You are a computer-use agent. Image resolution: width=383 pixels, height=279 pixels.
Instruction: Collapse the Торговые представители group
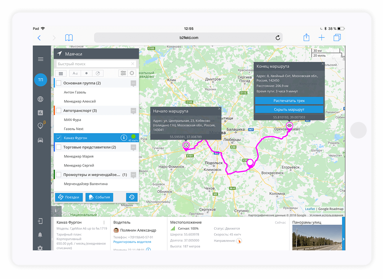tap(133, 147)
